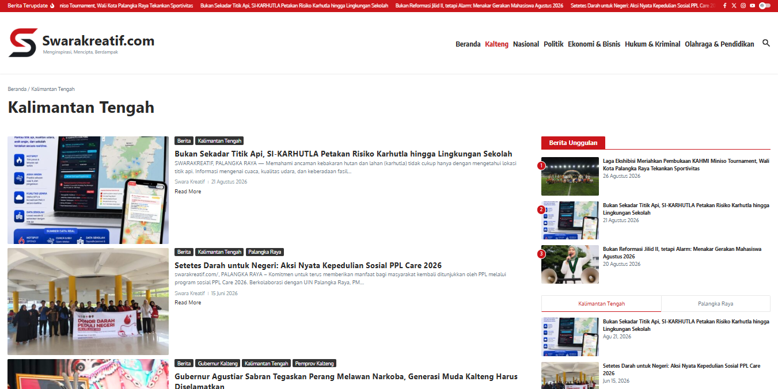The height and width of the screenshot is (389, 778).
Task: Open the Instagram icon in the top bar
Action: 743,5
